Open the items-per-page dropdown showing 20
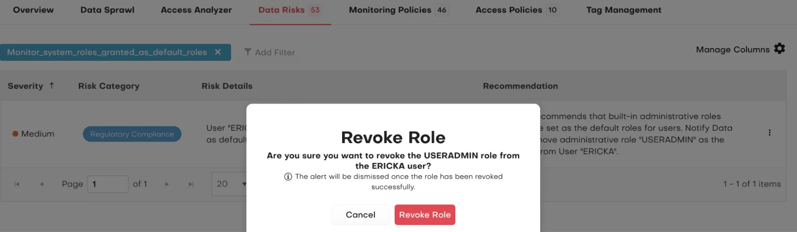This screenshot has height=232, width=797. 229,184
